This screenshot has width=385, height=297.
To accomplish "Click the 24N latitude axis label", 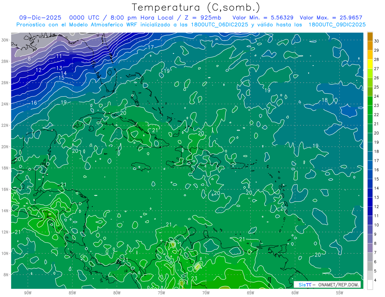I will (5, 104).
